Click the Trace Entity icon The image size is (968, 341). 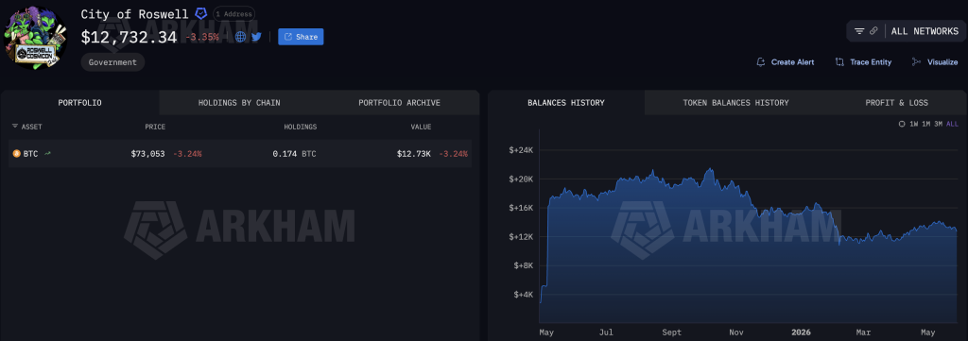[x=839, y=62]
